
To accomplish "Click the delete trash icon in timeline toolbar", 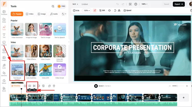I will tap(54, 86).
